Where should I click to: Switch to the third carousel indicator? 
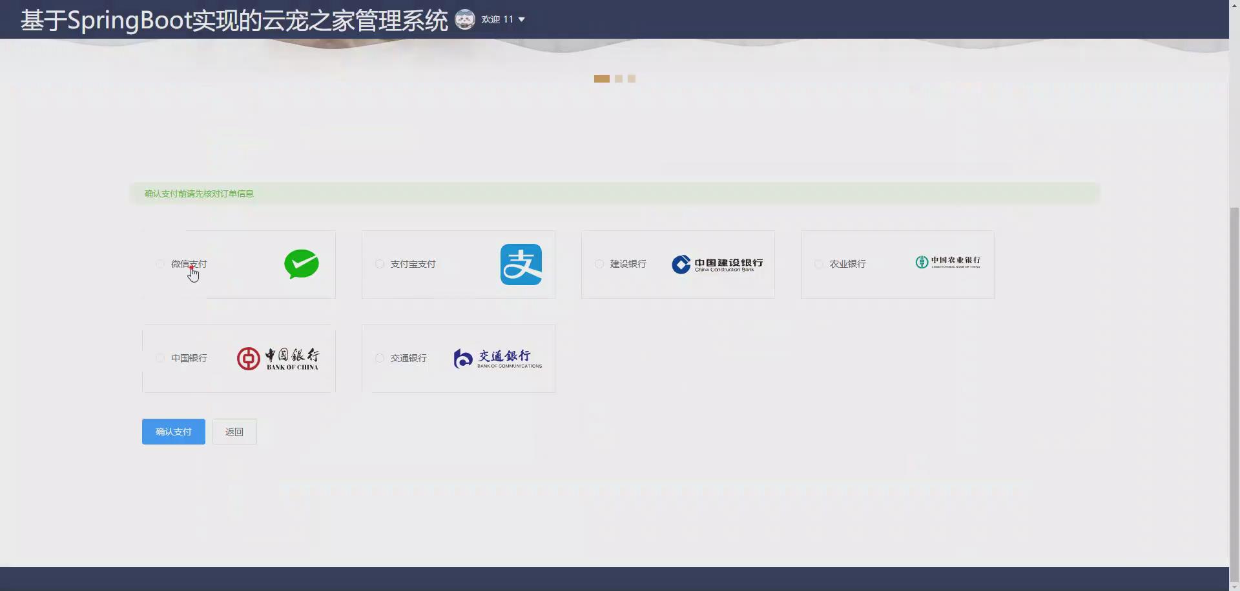pyautogui.click(x=632, y=79)
